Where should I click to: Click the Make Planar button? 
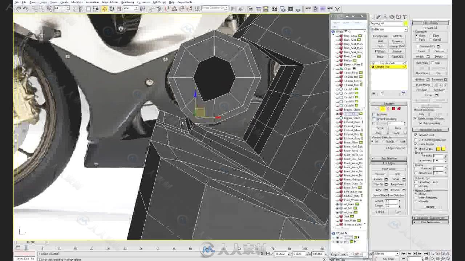(x=423, y=85)
